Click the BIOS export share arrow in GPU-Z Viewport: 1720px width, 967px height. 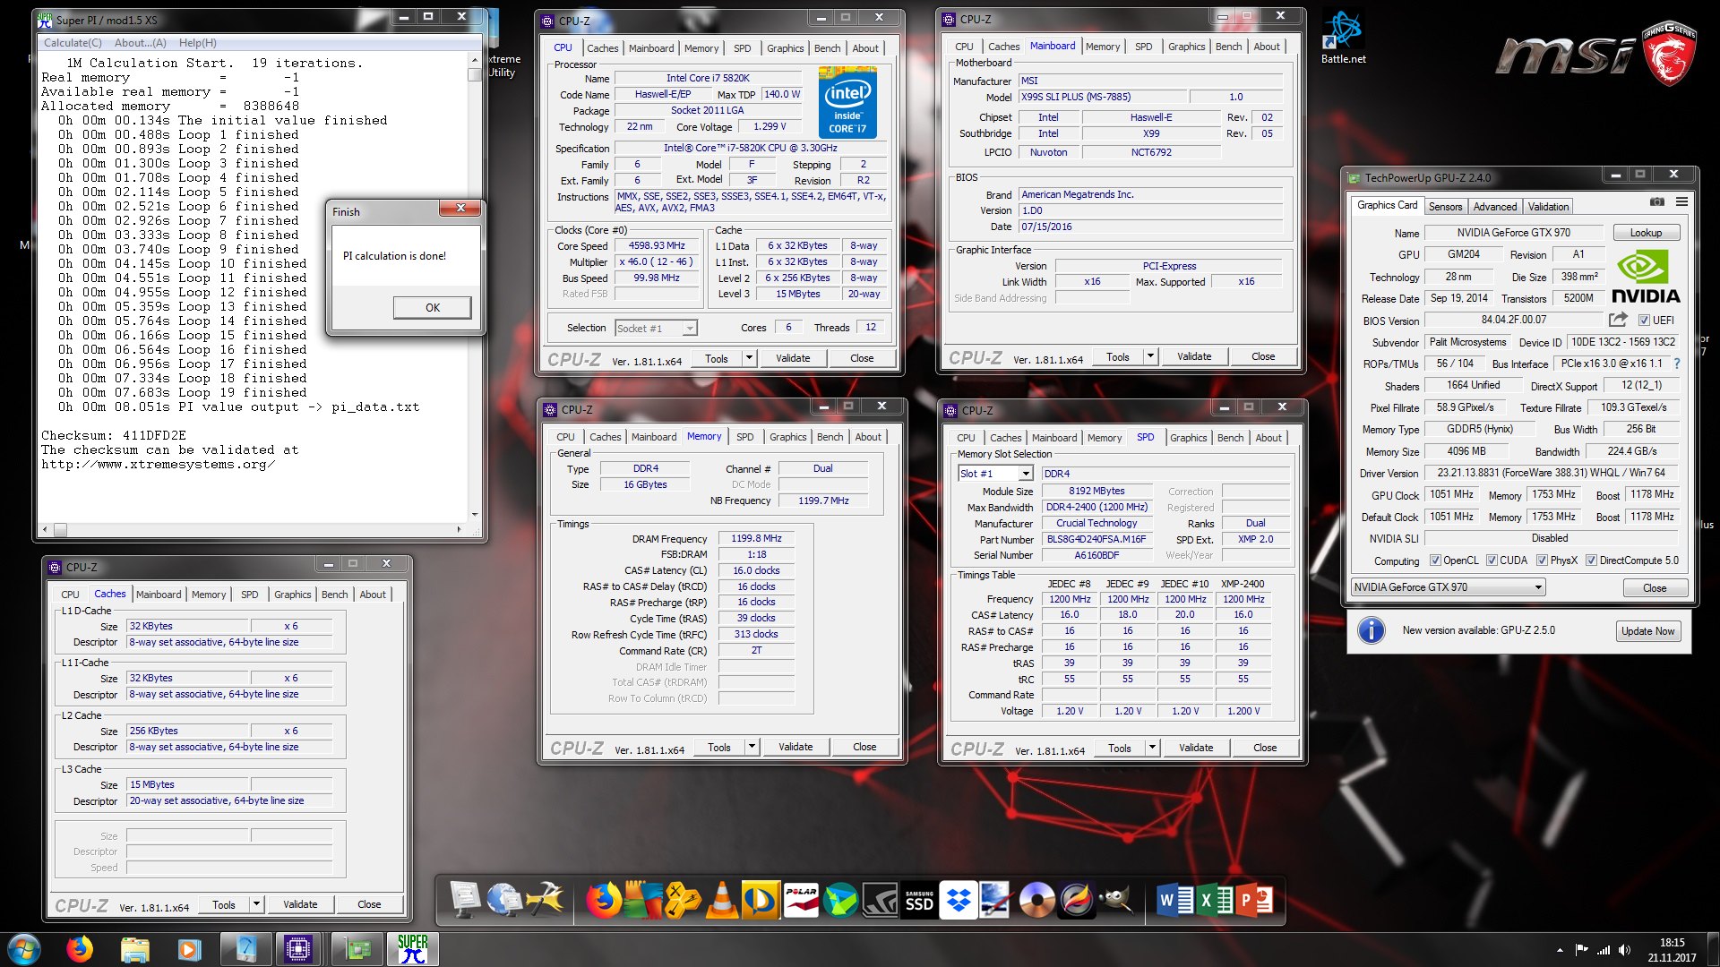[1617, 320]
